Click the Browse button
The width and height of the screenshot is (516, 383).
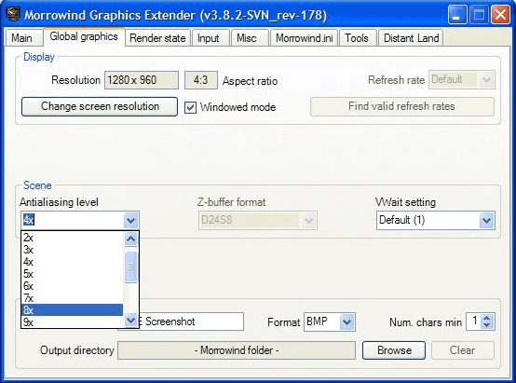tap(394, 350)
